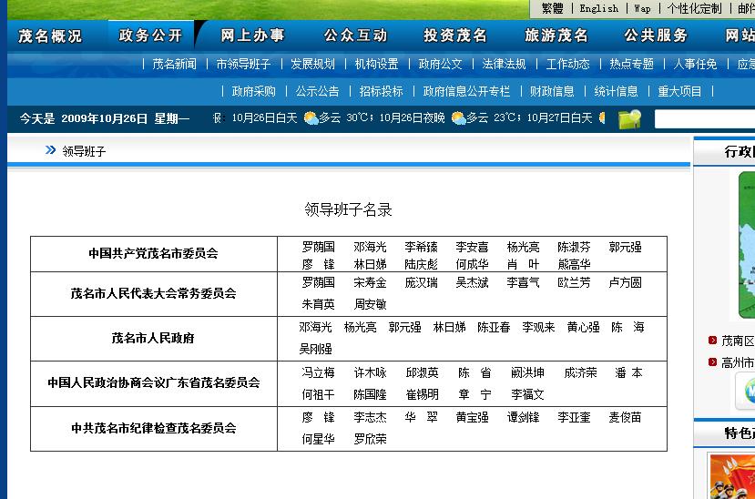Viewport: 755px width, 499px height.
Task: Click the red bullet icon beside 茂南区
Action: coord(712,341)
